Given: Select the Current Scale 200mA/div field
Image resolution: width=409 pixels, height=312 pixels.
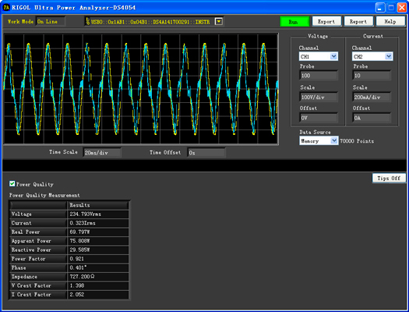Looking at the screenshot, I should pos(372,97).
